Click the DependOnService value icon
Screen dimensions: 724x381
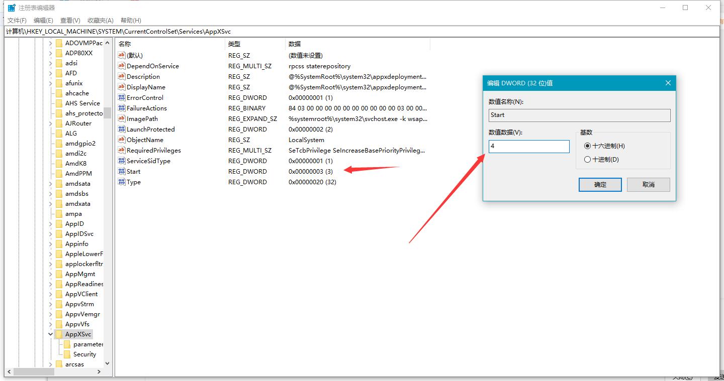click(x=122, y=66)
